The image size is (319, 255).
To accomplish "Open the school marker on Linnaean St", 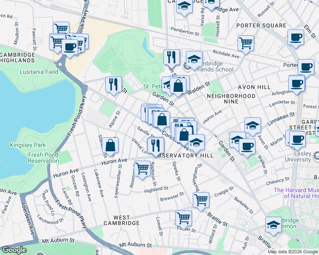I will [252, 126].
